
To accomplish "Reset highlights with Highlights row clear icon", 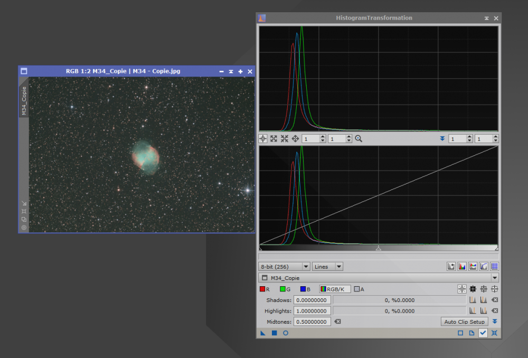I will [x=494, y=311].
